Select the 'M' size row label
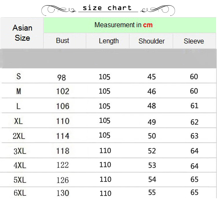This screenshot has height=202, width=219. click(19, 91)
